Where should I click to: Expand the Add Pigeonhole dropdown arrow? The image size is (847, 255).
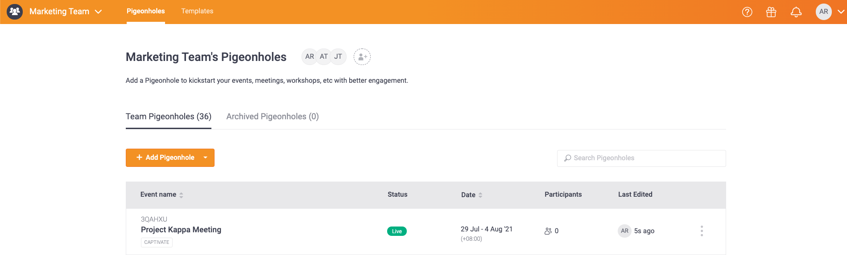click(x=205, y=158)
